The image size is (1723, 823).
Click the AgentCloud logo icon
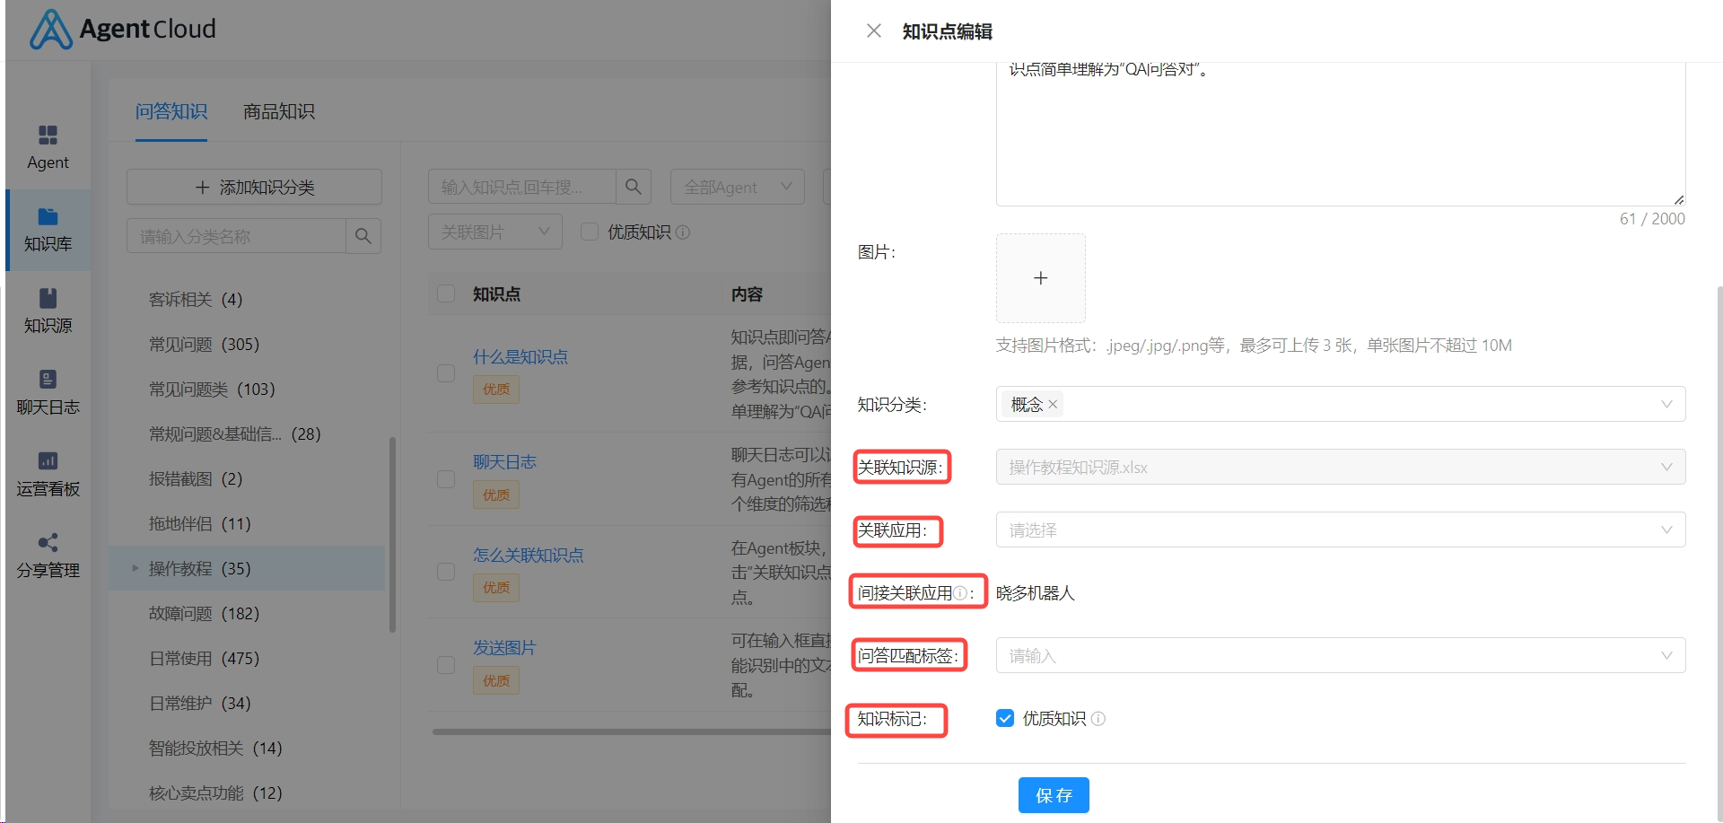coord(51,30)
